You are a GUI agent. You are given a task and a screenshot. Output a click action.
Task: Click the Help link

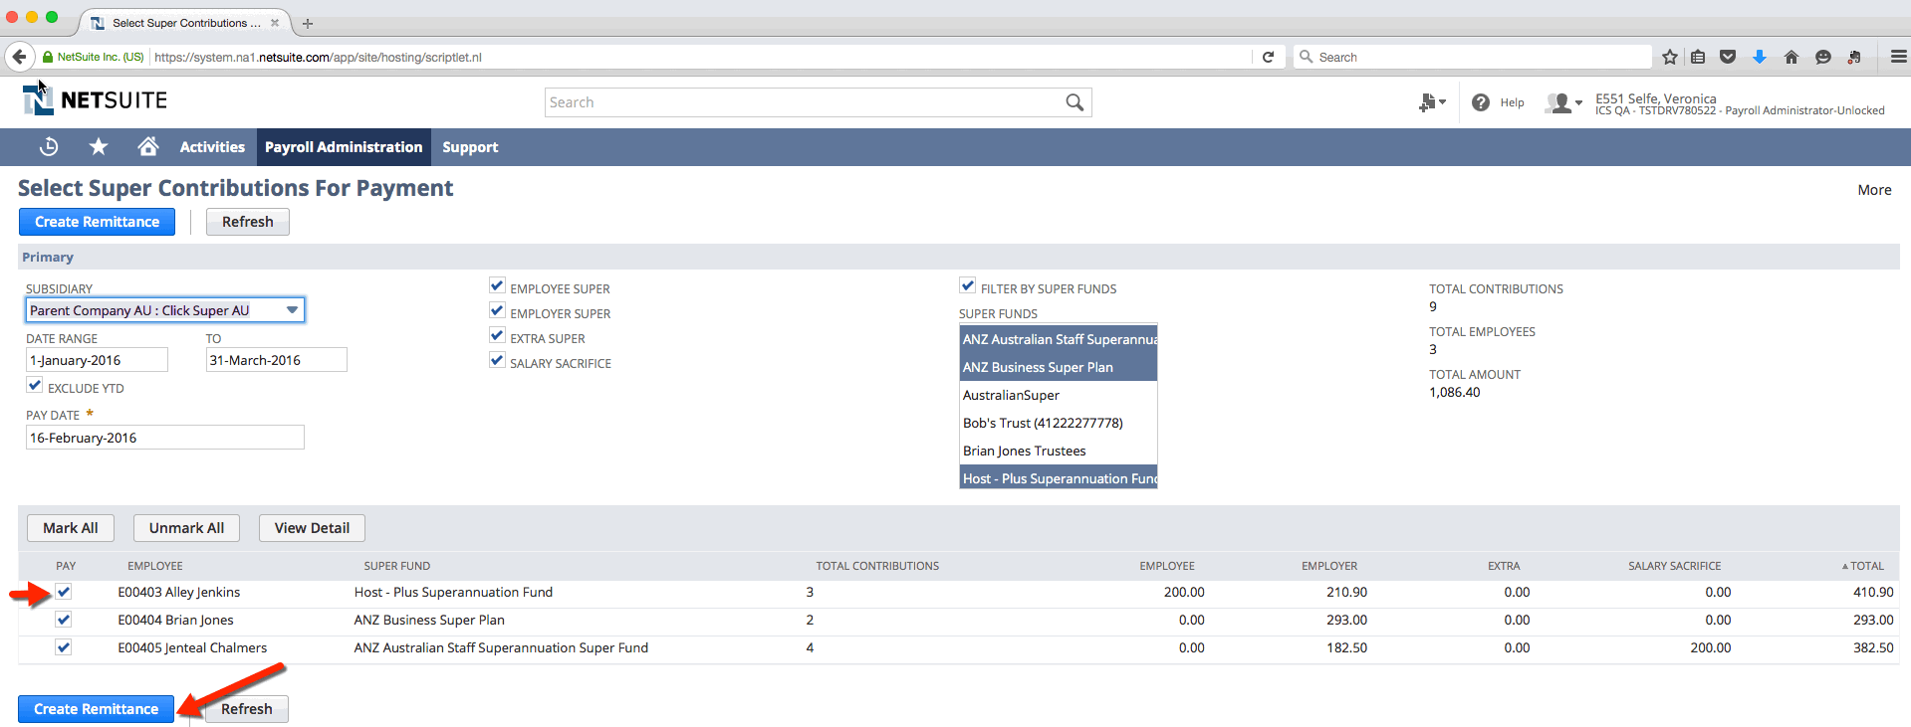tap(1512, 102)
